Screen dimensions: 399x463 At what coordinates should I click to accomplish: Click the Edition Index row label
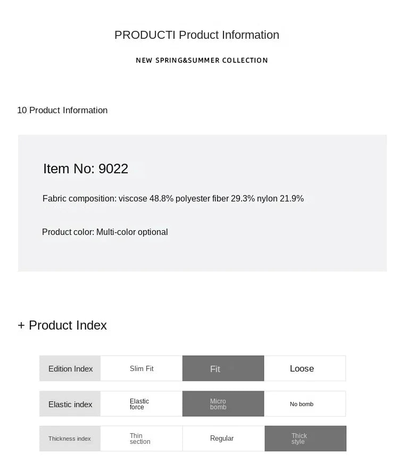(x=70, y=368)
